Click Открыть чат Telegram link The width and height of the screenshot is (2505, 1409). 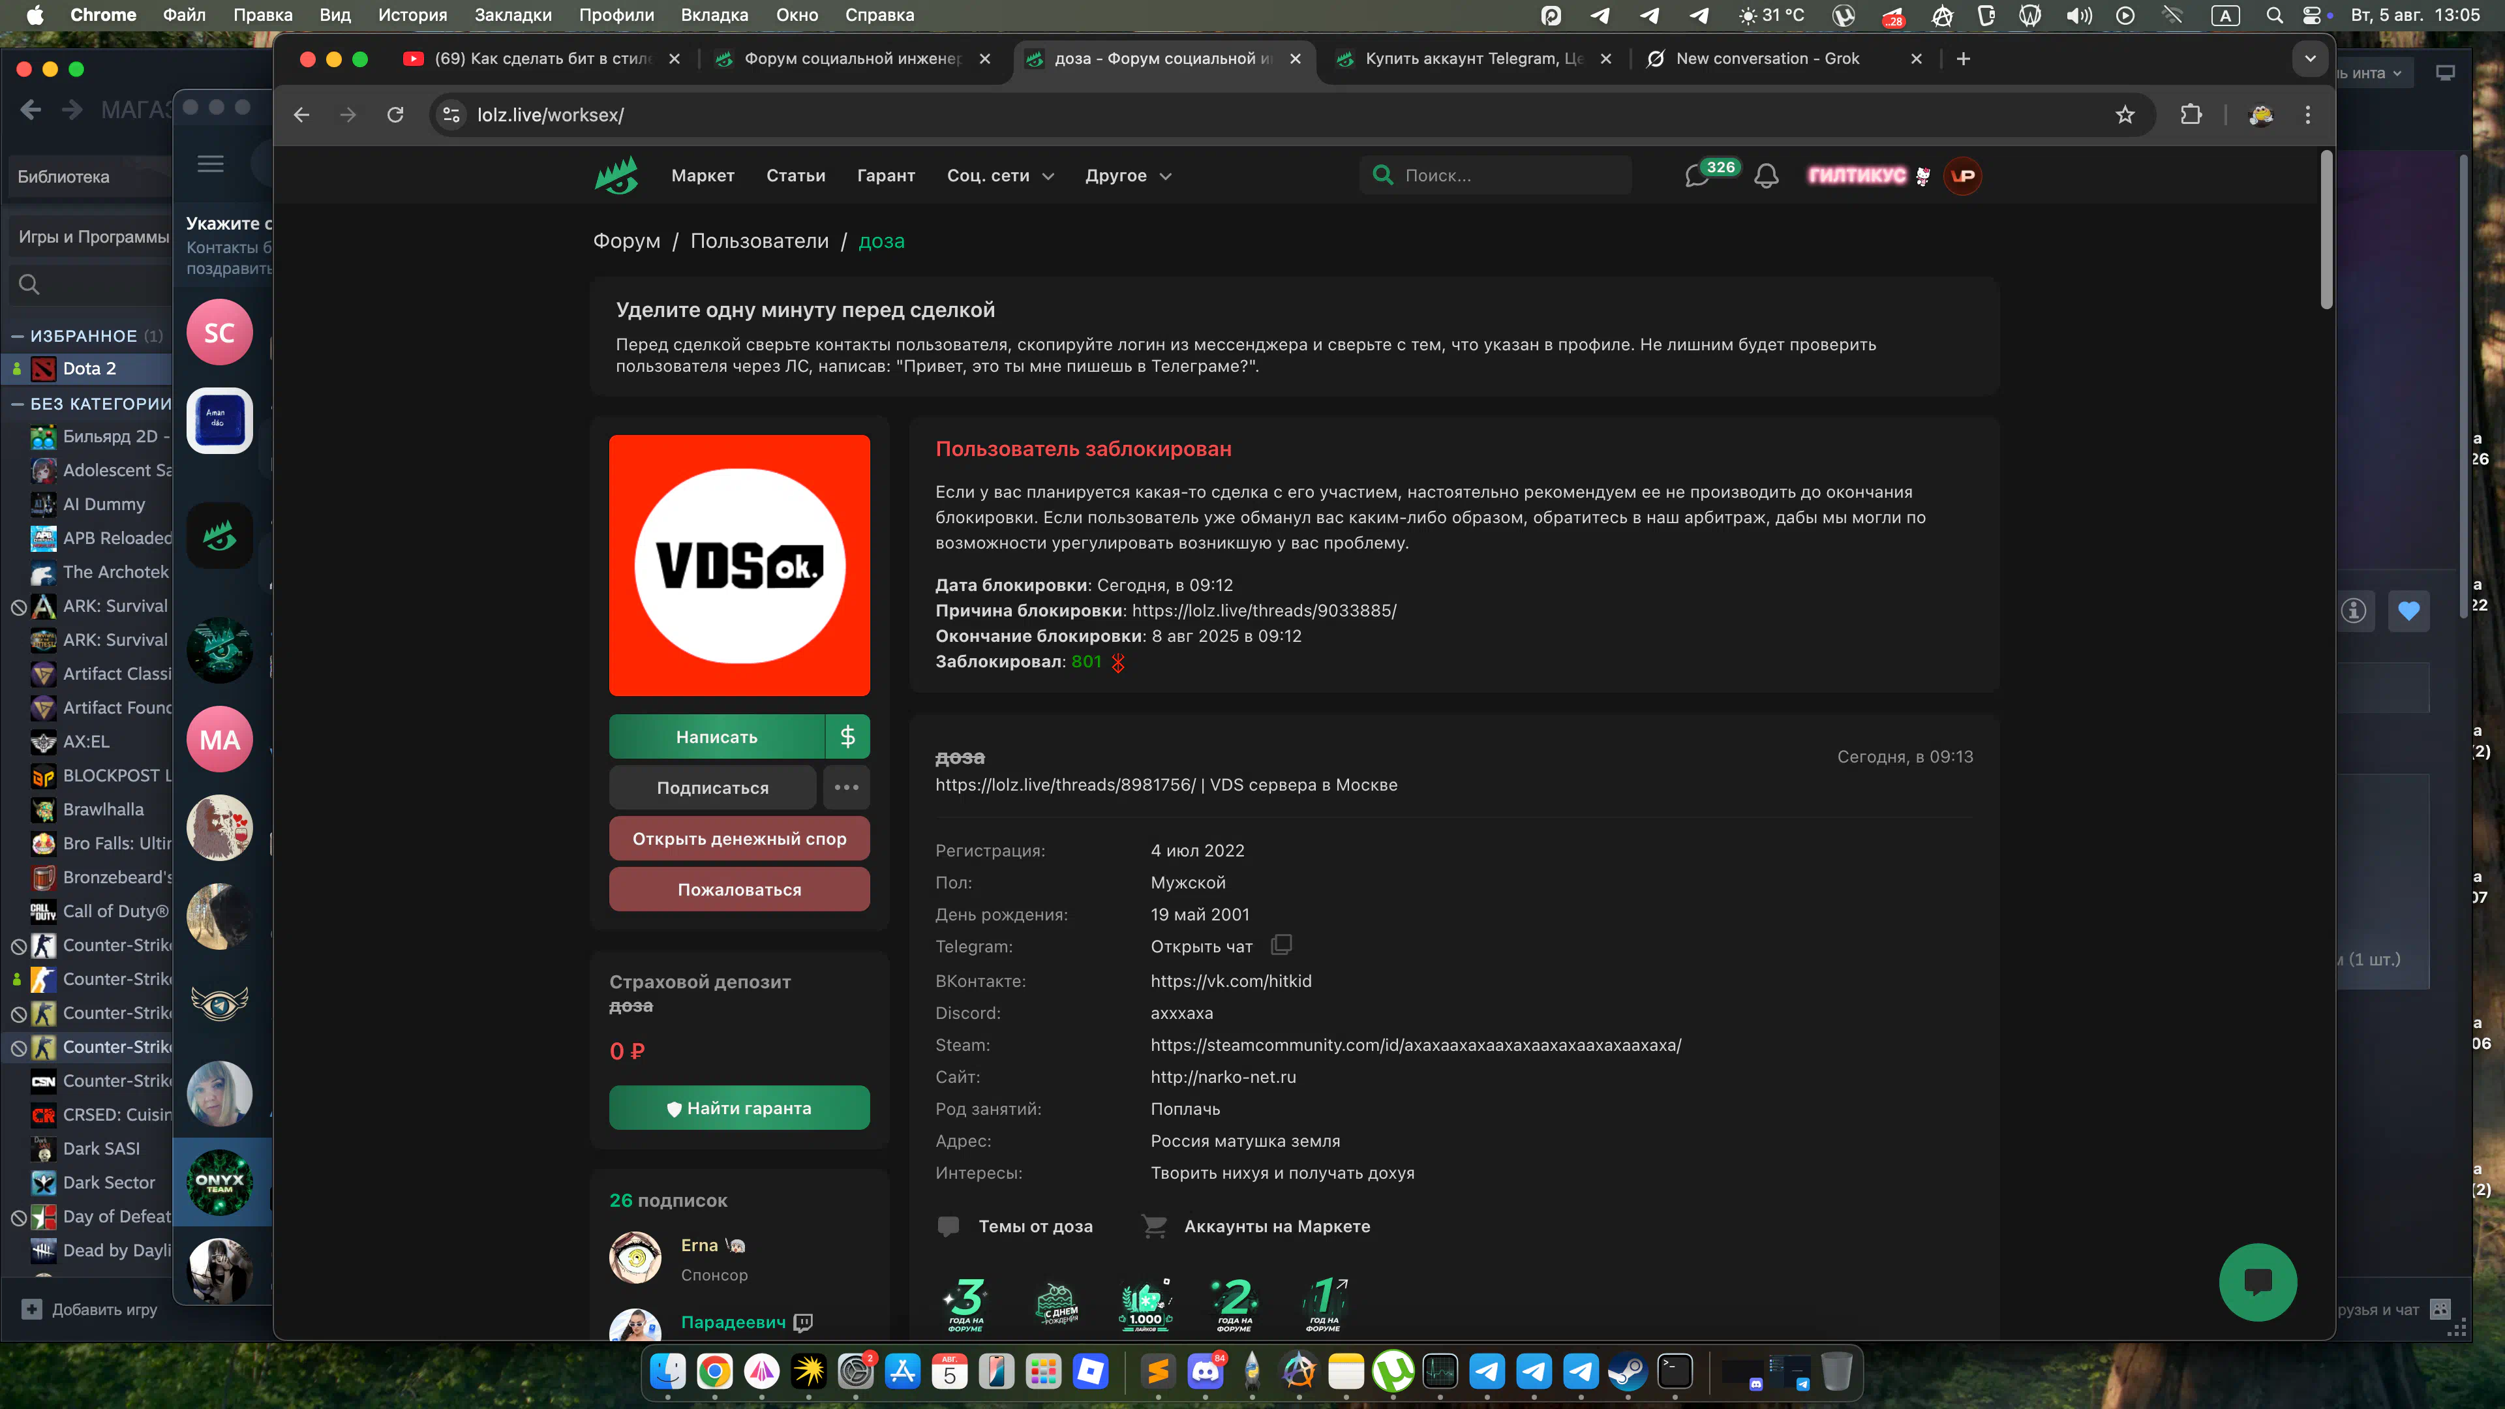point(1201,946)
